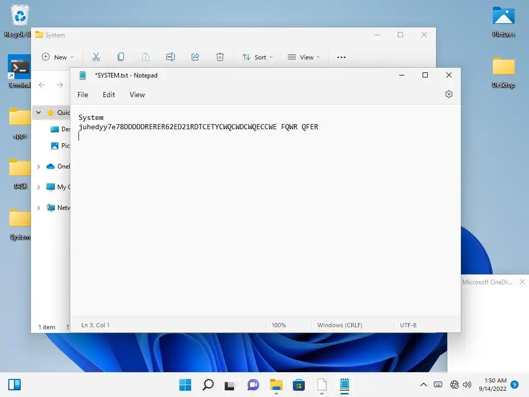The height and width of the screenshot is (397, 529).
Task: Open See more ellipsis in File Explorer
Action: (341, 57)
